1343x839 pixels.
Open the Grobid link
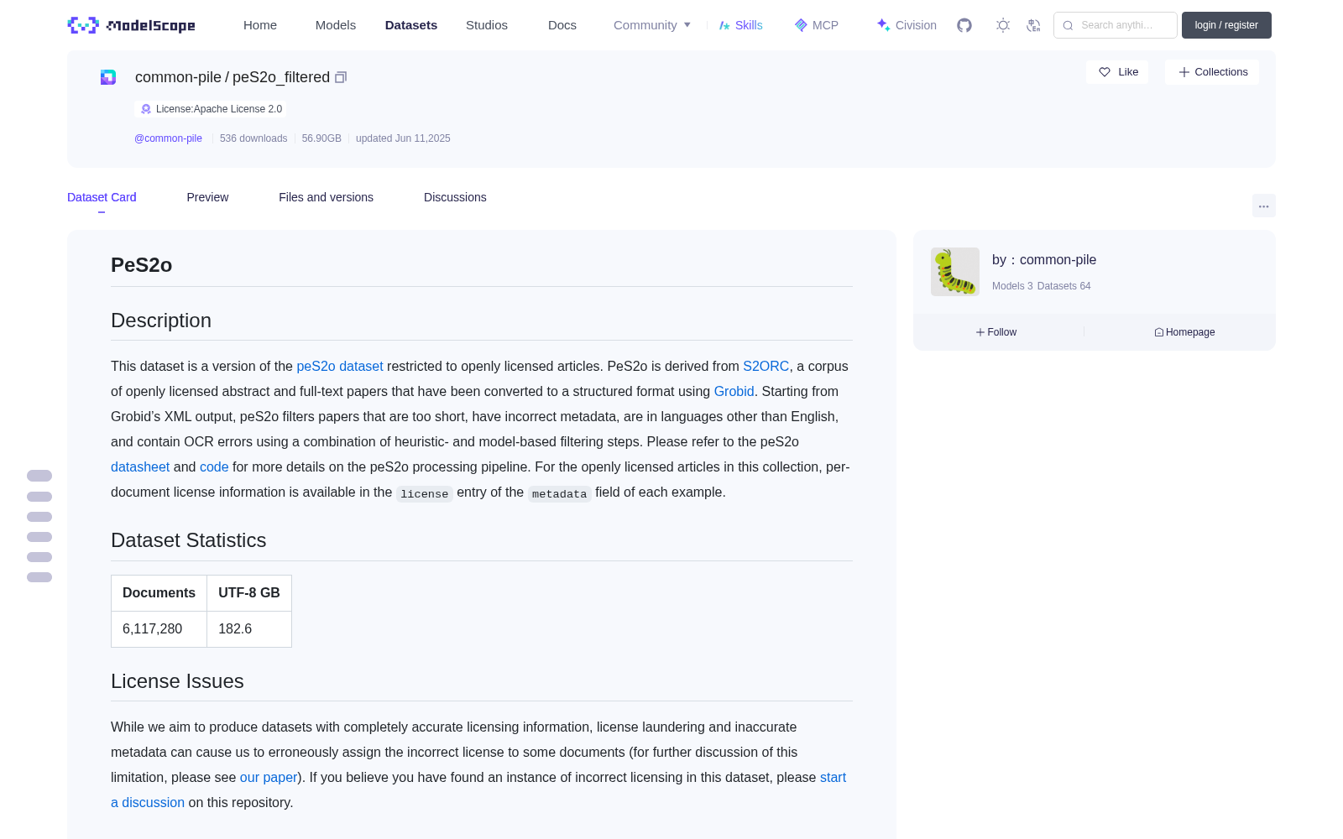734,392
